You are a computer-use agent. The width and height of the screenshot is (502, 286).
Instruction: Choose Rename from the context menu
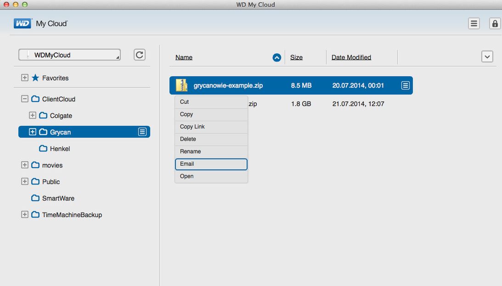[x=211, y=151]
